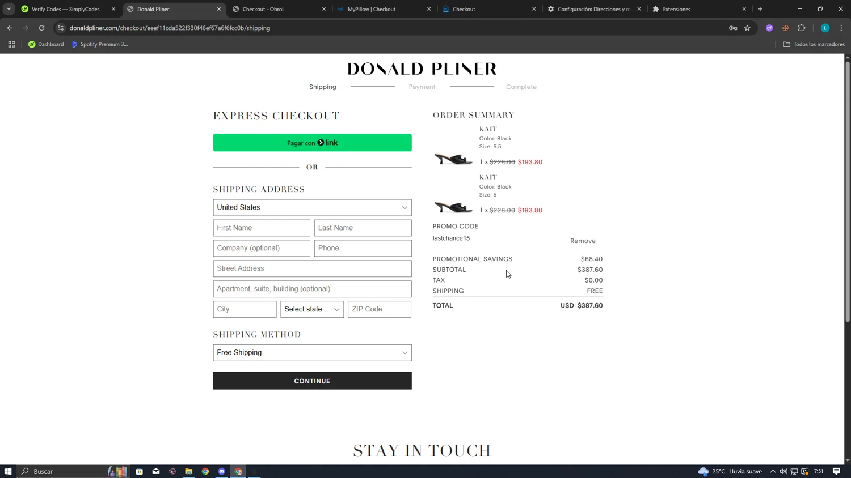
Task: Select the Complete checkout step
Action: point(521,87)
